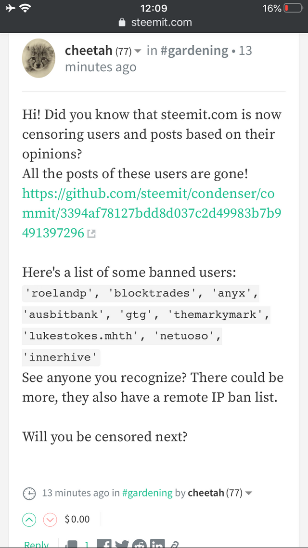
Task: Open cheetah author name in footer
Action: (206, 493)
